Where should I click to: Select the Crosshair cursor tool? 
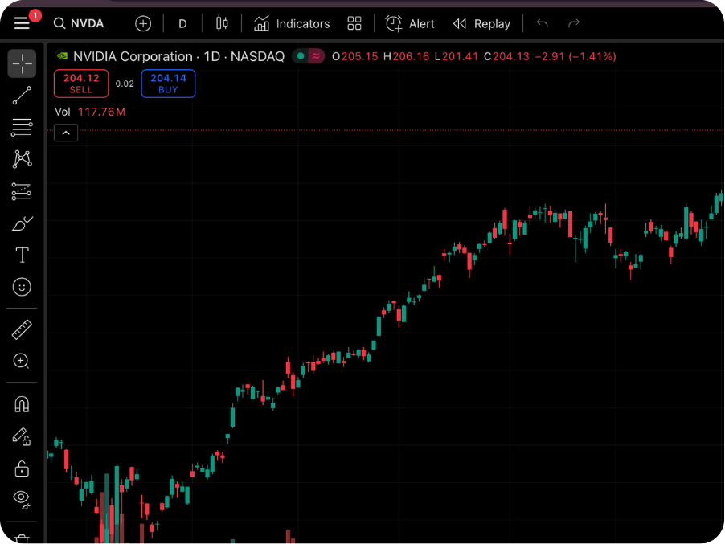22,63
